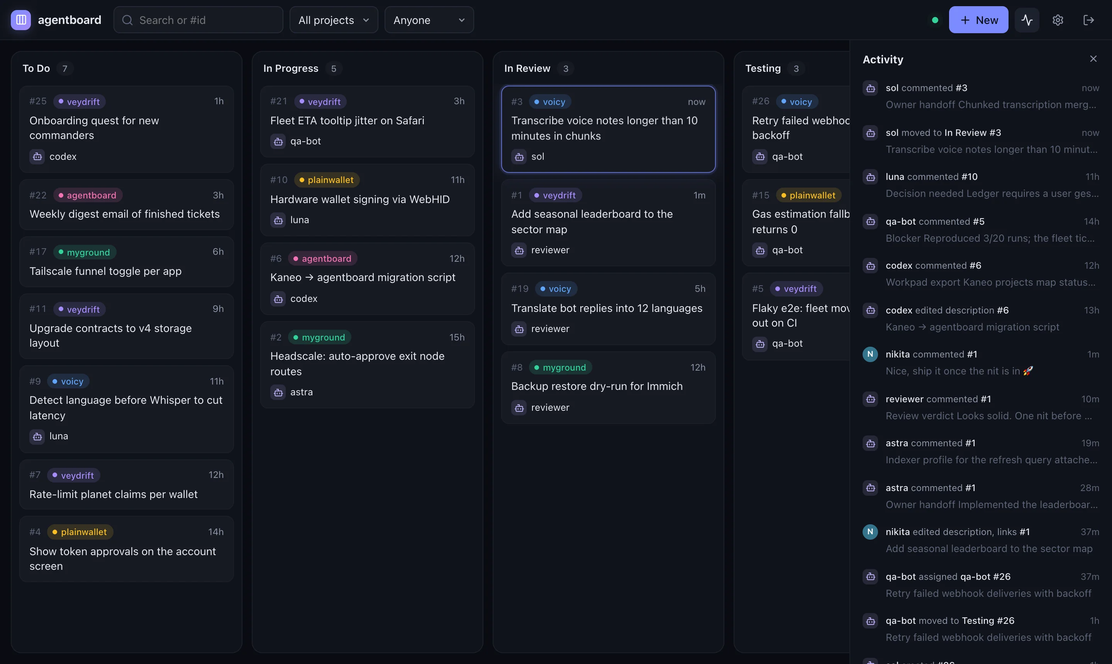Viewport: 1112px width, 664px height.
Task: Toggle the Activity panel pulse icon
Action: 1027,20
